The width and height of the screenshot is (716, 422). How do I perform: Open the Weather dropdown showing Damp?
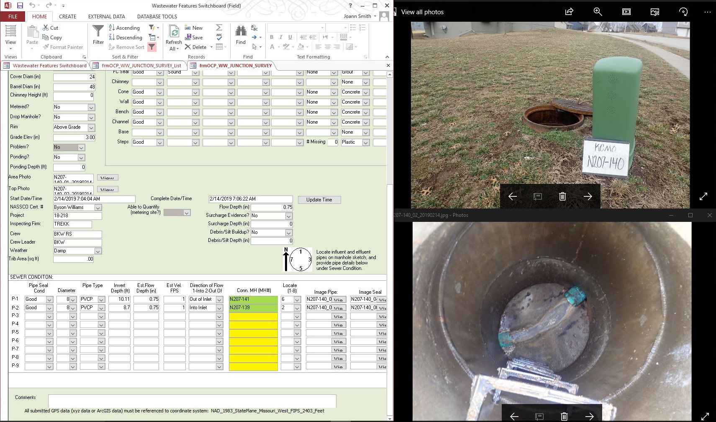tap(99, 251)
